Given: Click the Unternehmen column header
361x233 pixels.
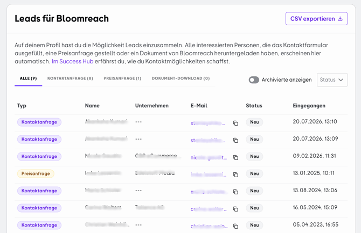Looking at the screenshot, I should [152, 106].
